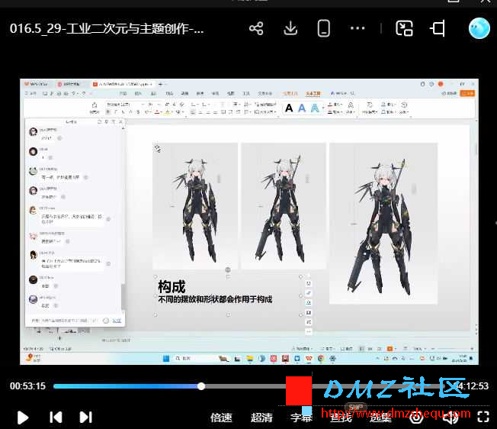
Task: Click the elapsed time 00:53:15
Action: [27, 386]
